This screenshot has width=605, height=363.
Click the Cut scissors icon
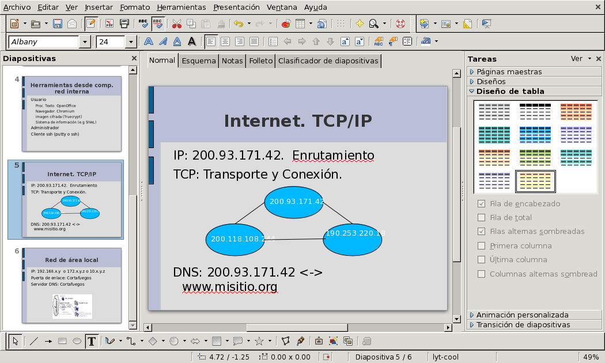click(177, 24)
